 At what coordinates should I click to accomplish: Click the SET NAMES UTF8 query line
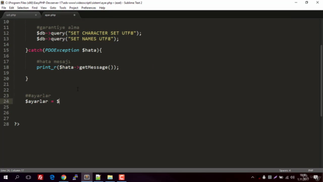tap(78, 39)
